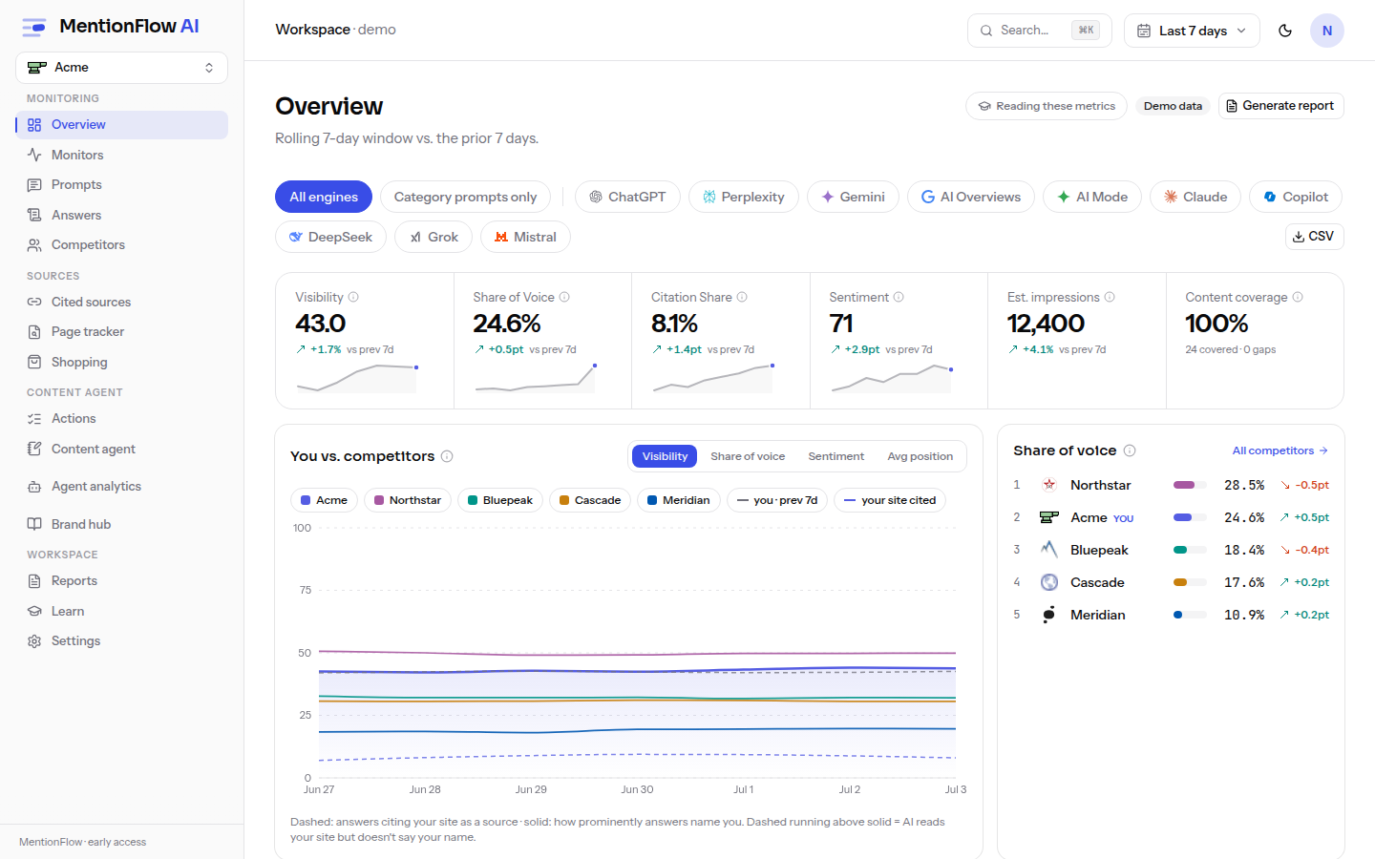Viewport: 1375px width, 859px height.
Task: Click the Northstar row logo icon
Action: tap(1049, 485)
